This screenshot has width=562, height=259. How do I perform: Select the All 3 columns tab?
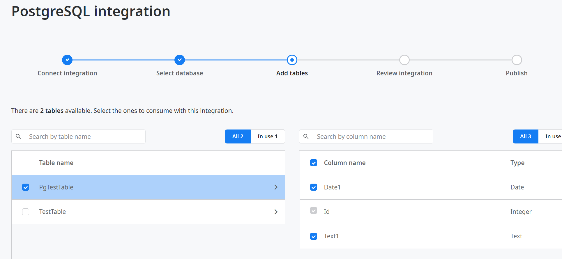(525, 136)
